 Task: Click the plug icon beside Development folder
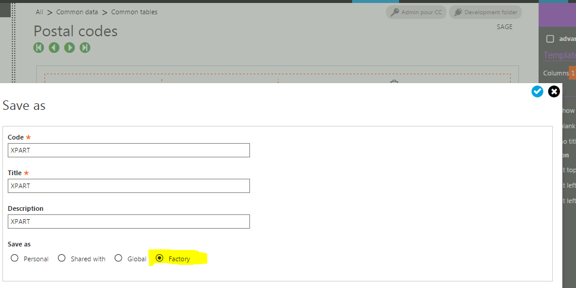(x=457, y=12)
